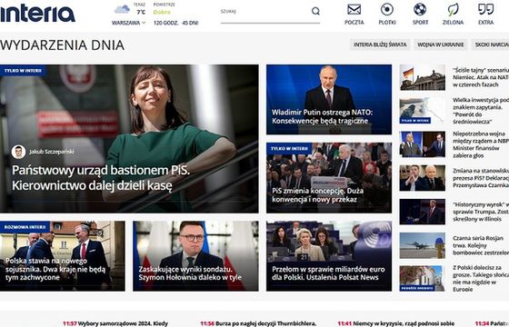509x327 pixels.
Task: Open the Poczta mail envelope icon
Action: point(354,10)
